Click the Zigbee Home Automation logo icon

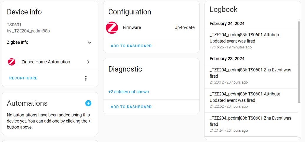pos(12,62)
